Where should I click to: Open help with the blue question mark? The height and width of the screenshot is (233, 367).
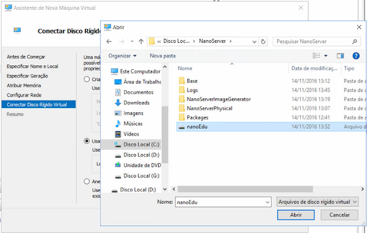(356, 56)
